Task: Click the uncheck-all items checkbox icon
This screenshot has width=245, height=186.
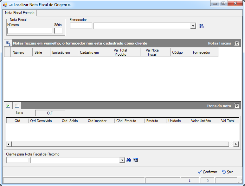Action: tap(17, 106)
